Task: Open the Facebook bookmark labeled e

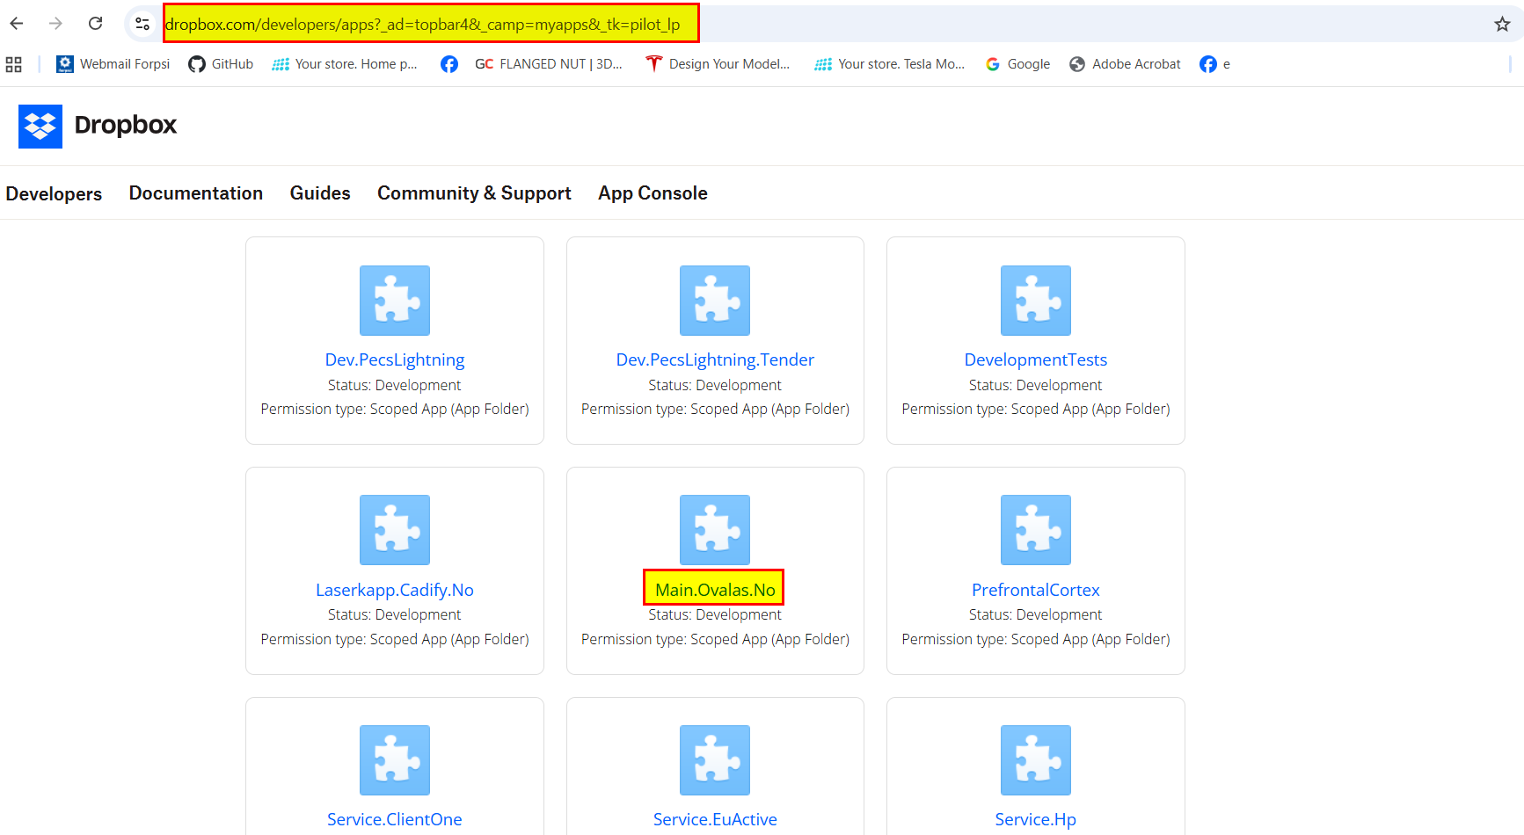Action: (1215, 64)
